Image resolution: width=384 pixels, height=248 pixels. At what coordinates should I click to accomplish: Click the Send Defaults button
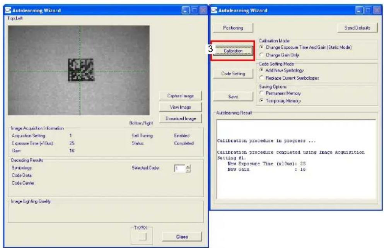pos(357,28)
